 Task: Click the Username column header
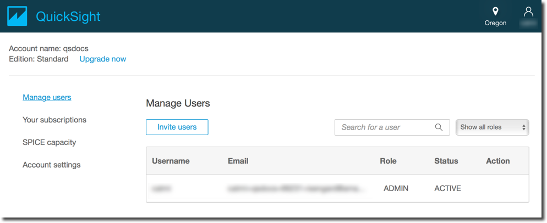coord(171,161)
